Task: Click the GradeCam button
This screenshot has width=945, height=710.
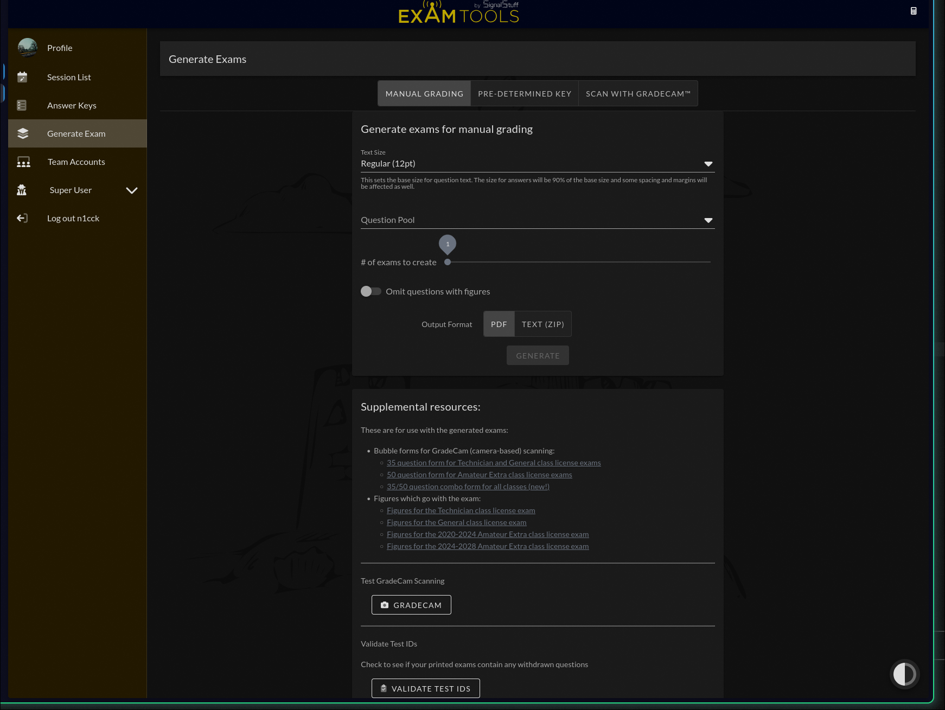Action: [x=411, y=605]
